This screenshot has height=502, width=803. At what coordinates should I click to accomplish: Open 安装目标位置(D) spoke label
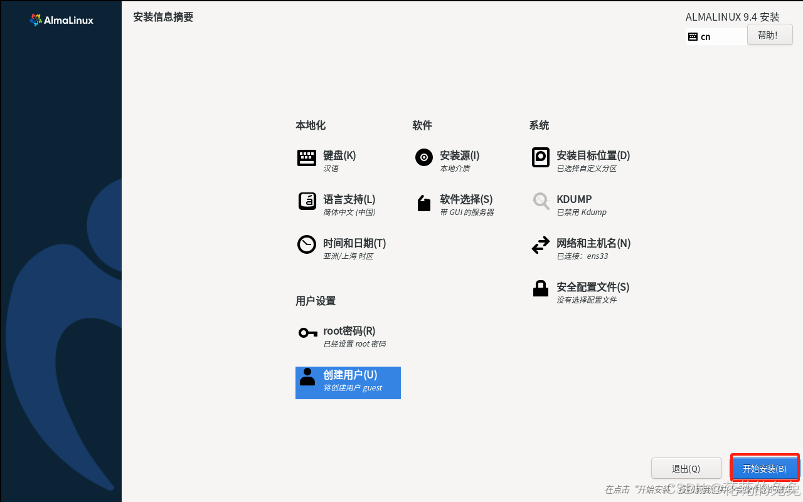(x=593, y=155)
